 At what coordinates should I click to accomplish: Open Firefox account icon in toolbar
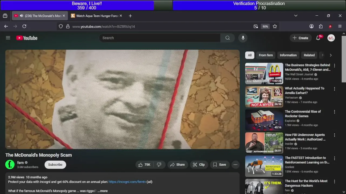(311, 26)
